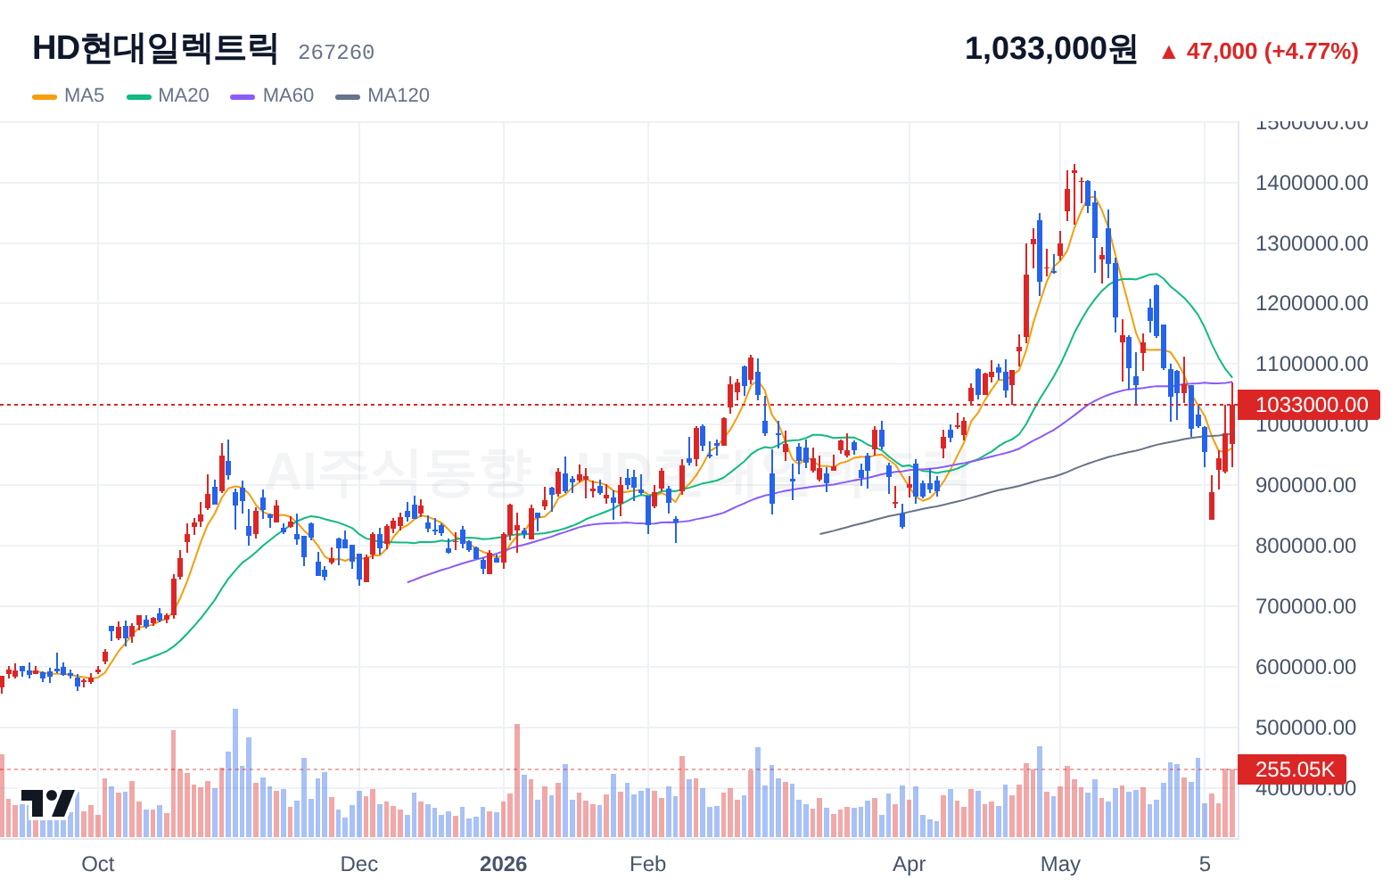Click the 1300000.00 price axis label

[1312, 243]
